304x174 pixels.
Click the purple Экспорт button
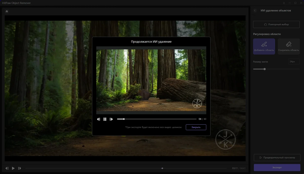(277, 167)
